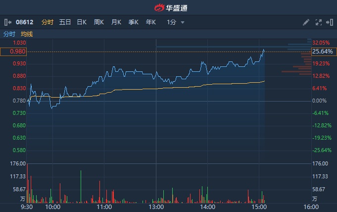Click the 0.980 current price label
The image size is (337, 212).
pos(13,51)
